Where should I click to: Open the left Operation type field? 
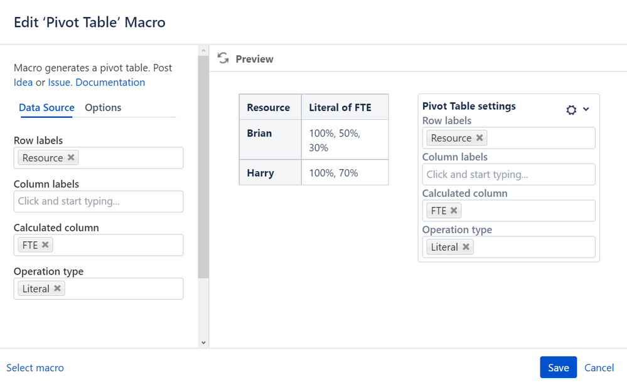click(99, 289)
